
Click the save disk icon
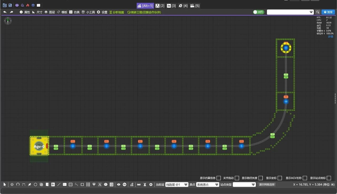pyautogui.click(x=10, y=5)
